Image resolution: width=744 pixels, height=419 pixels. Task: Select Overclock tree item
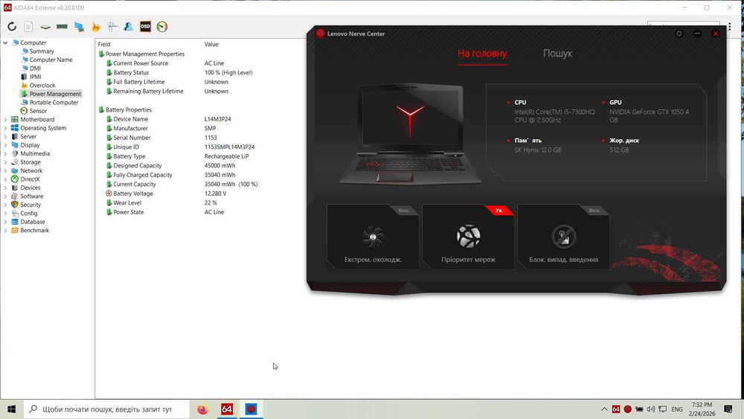pyautogui.click(x=42, y=86)
